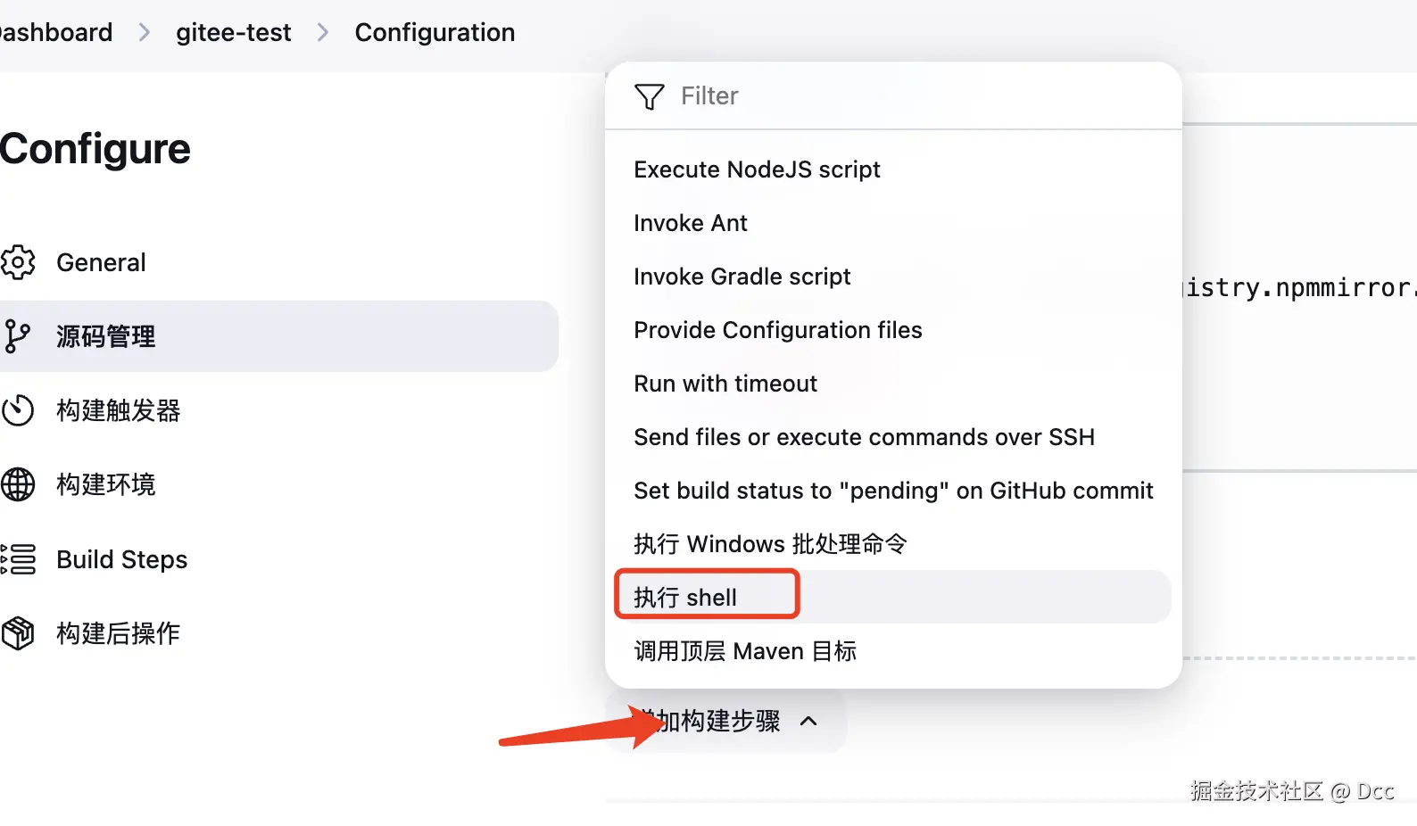Choose 执行 Windows 批处理命令 option
The height and width of the screenshot is (826, 1417).
coord(770,544)
